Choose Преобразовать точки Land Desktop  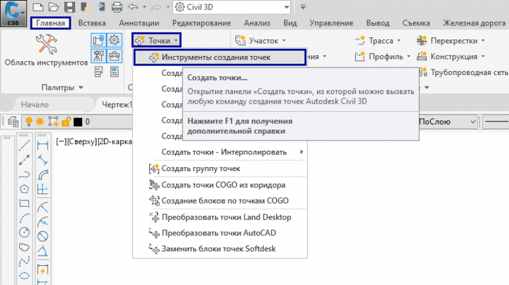coord(220,217)
